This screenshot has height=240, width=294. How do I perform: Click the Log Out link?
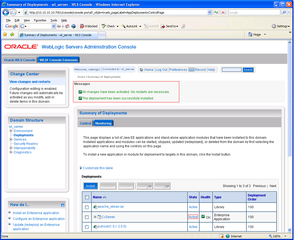[x=161, y=70]
